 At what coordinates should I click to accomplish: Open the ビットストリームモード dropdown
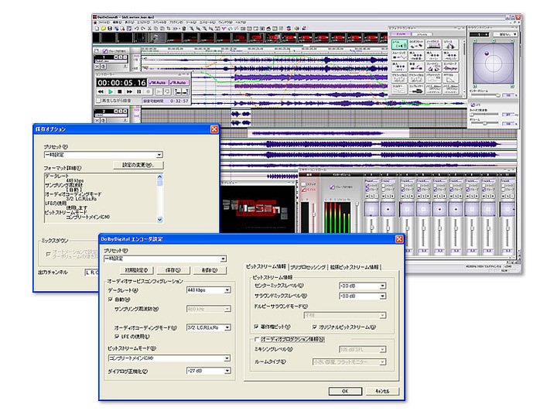[x=227, y=358]
